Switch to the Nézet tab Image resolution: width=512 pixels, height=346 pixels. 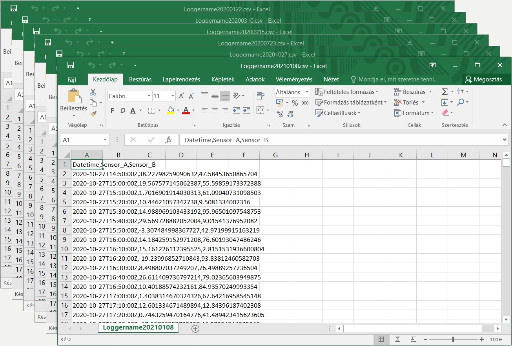click(x=331, y=79)
